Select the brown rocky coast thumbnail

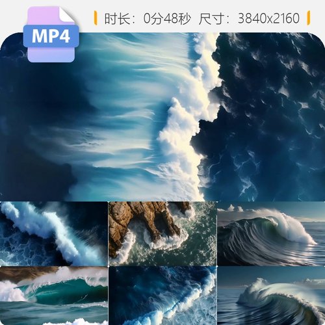(x=162, y=233)
